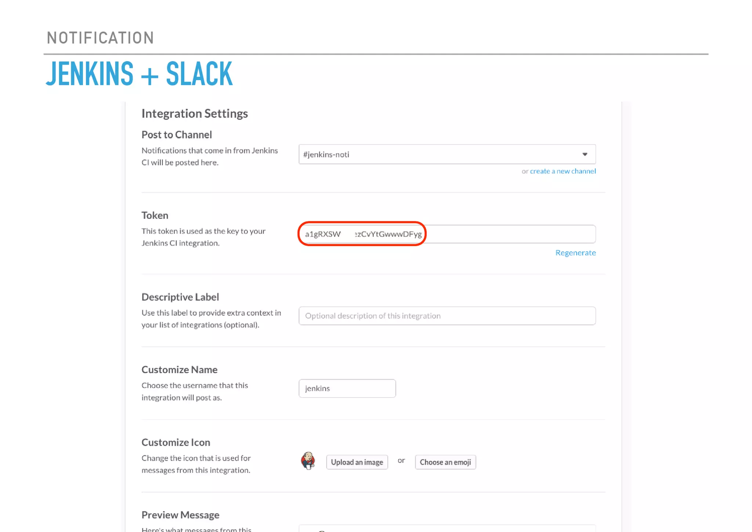
Task: Click the Token section label
Action: click(155, 215)
